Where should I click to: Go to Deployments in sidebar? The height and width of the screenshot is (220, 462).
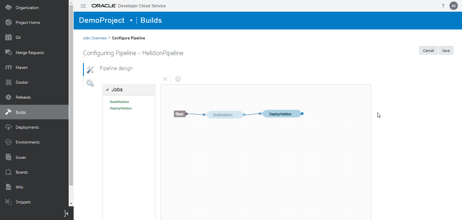click(x=27, y=127)
